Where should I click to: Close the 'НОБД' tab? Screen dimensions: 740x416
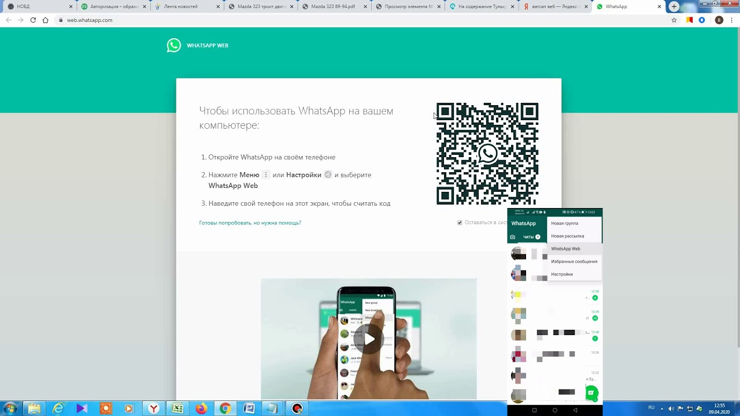(x=71, y=6)
